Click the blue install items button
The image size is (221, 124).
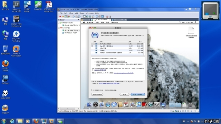[x=138, y=94]
